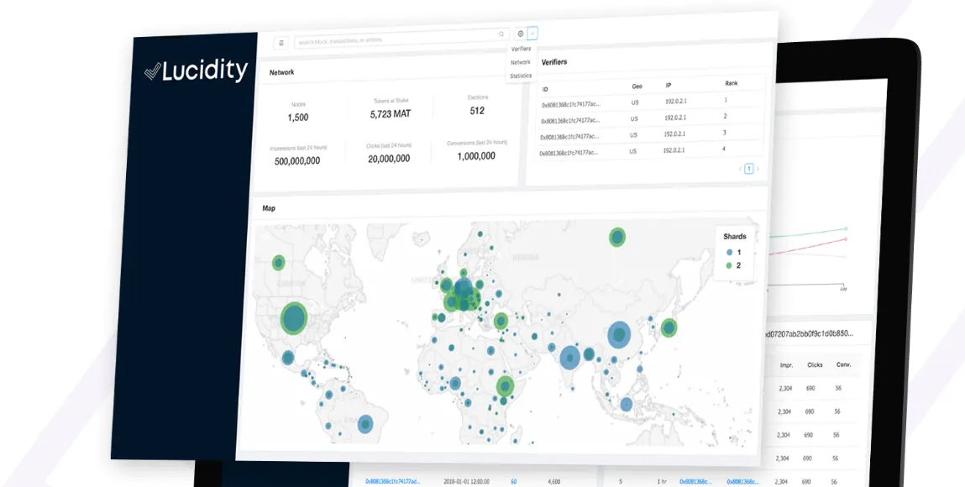The image size is (965, 487).
Task: Click IP 192.0.2.1 in rank 1 row
Action: click(676, 102)
